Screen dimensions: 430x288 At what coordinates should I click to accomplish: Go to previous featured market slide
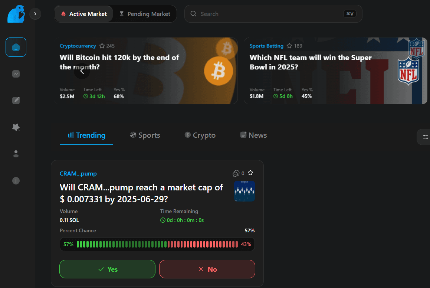click(82, 71)
